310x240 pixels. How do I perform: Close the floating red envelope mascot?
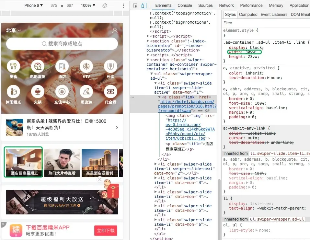pyautogui.click(x=100, y=179)
